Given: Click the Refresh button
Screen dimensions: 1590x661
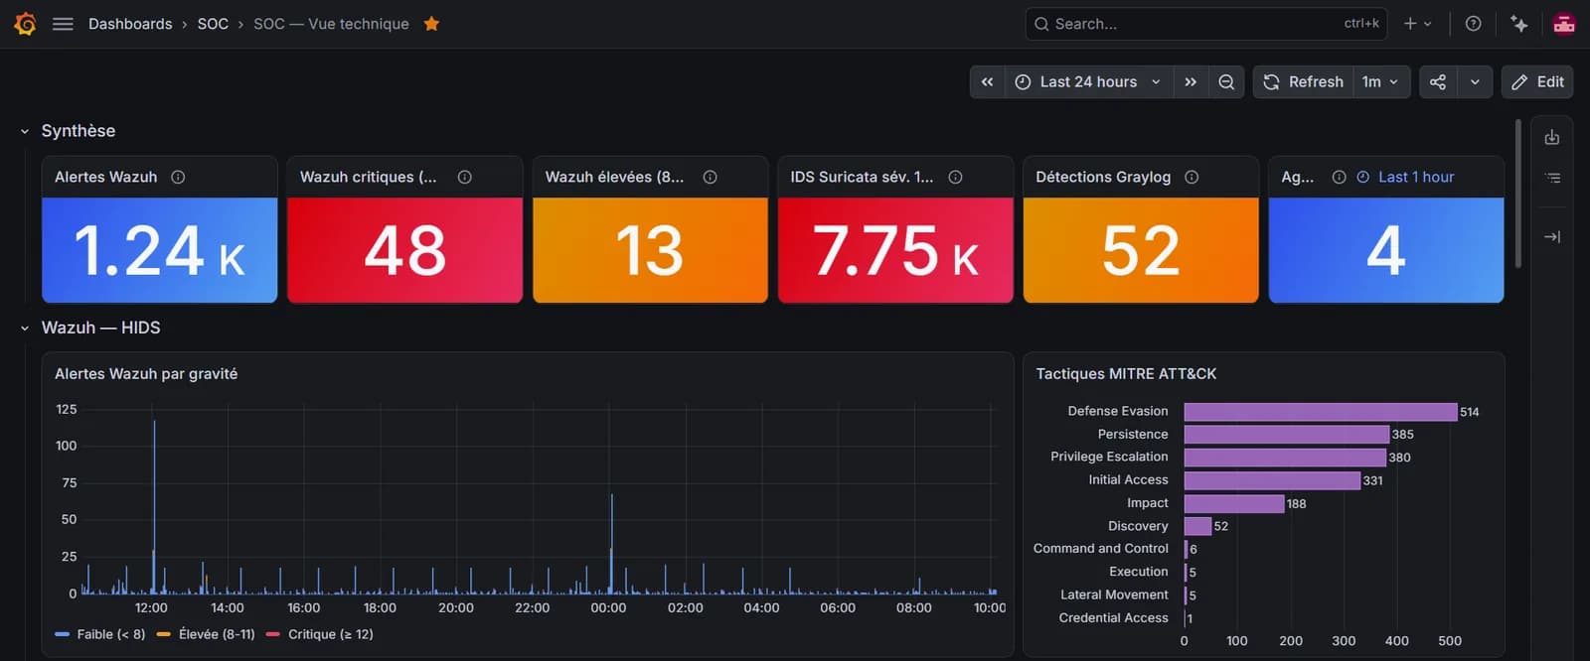Looking at the screenshot, I should click(x=1303, y=82).
